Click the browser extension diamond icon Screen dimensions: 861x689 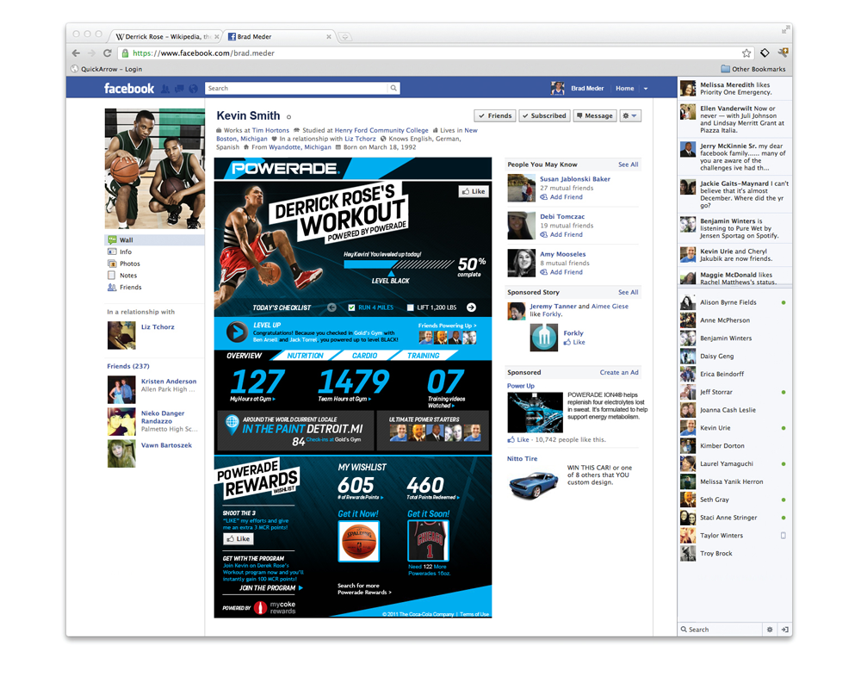(765, 53)
